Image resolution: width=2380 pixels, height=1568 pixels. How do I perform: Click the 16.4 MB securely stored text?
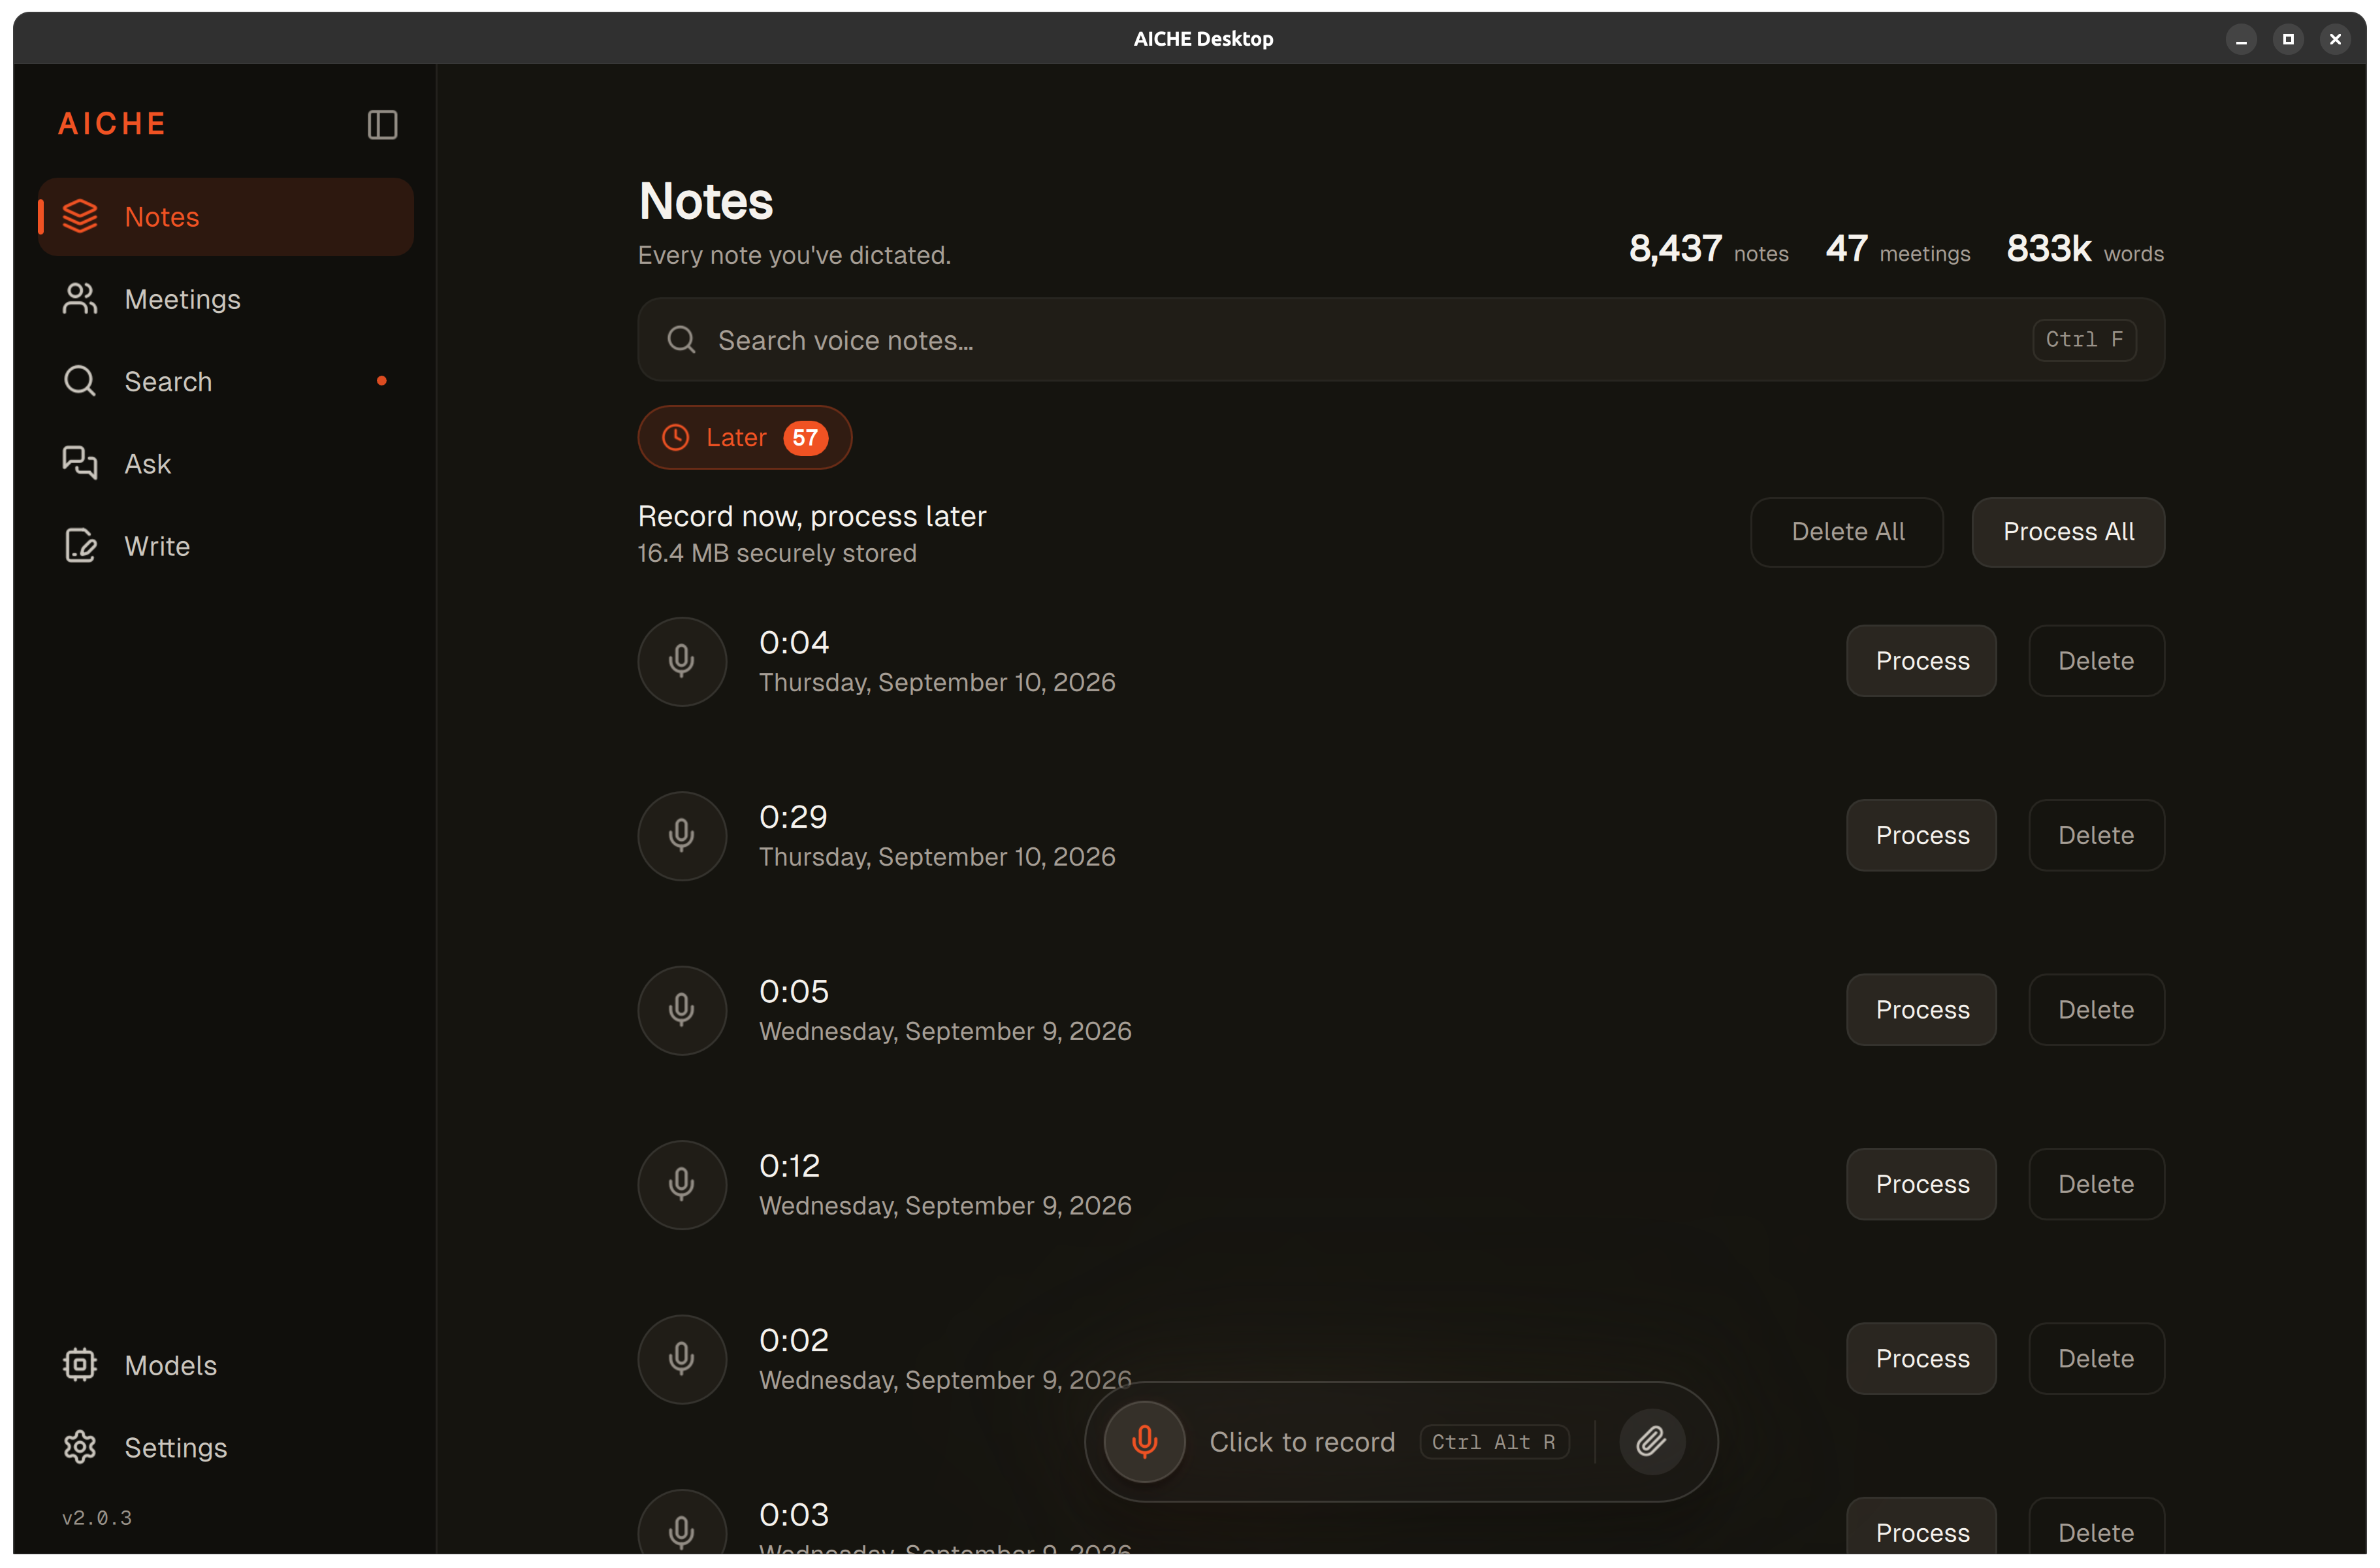coord(777,553)
